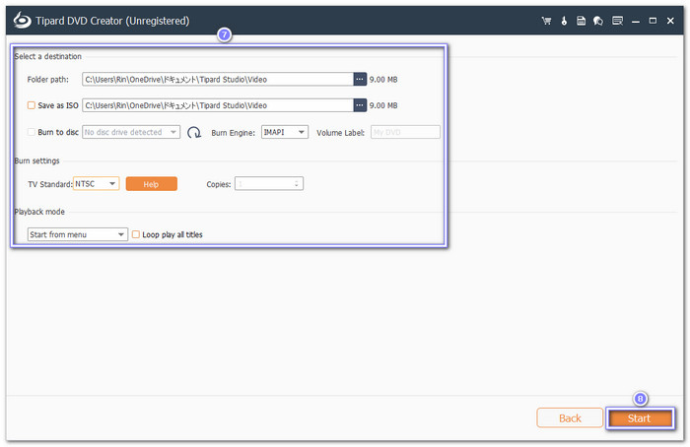The image size is (690, 447).
Task: Toggle the Burn to disc checkbox
Action: (32, 132)
